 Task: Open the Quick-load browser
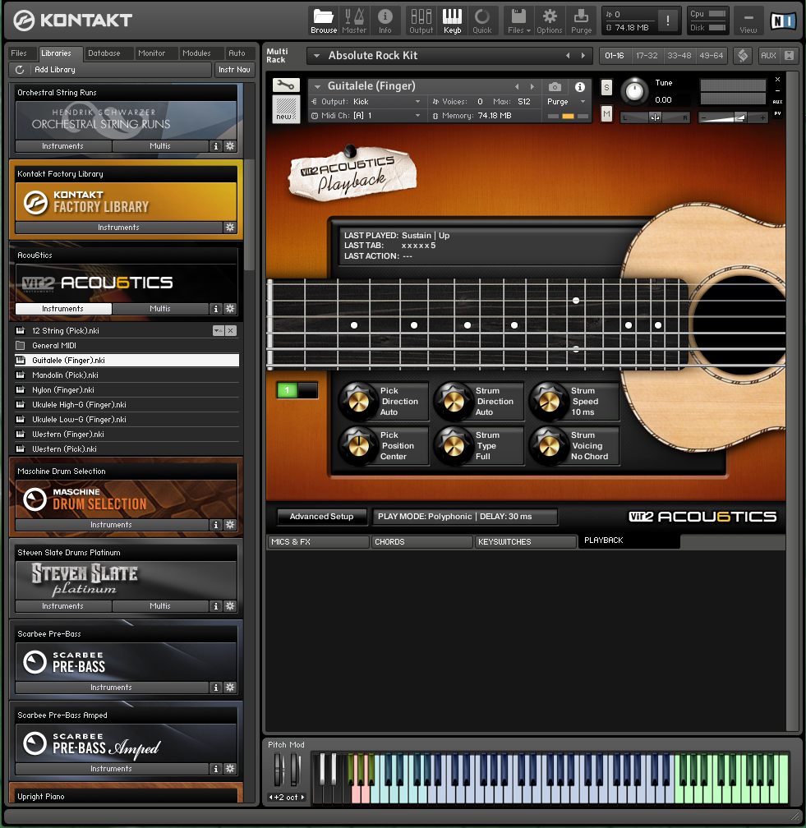click(x=481, y=21)
